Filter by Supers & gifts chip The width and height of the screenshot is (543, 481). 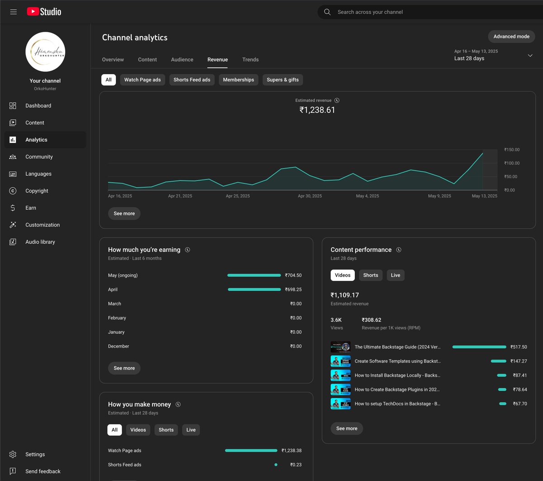pyautogui.click(x=283, y=80)
